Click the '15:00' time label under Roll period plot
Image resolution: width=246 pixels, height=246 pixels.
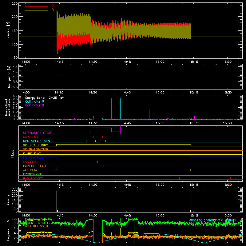[160, 93]
